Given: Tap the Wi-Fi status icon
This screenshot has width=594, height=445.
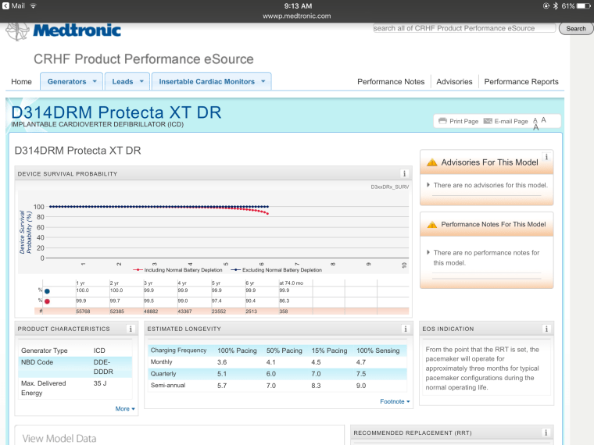Looking at the screenshot, I should (34, 6).
